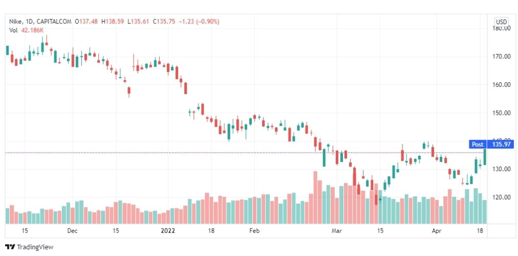The width and height of the screenshot is (518, 256).
Task: Click the Apr time axis label
Action: (x=437, y=230)
